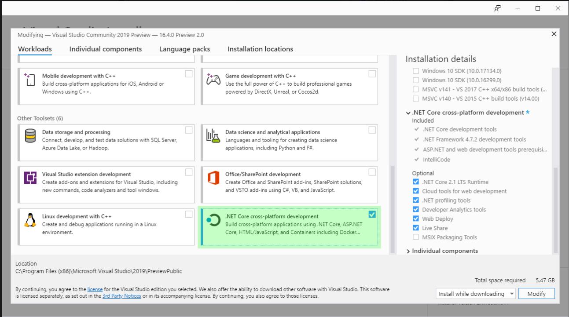Uncheck Developer Analytics tools option

pos(416,209)
